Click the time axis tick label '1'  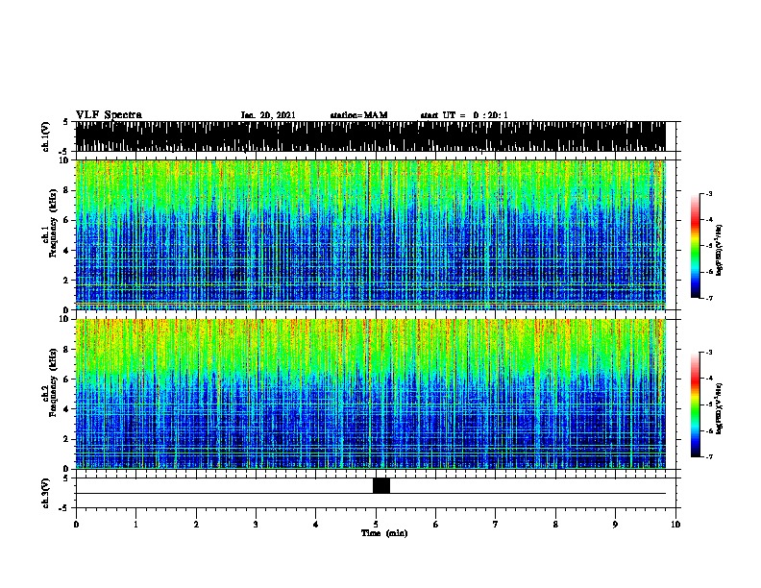[x=136, y=525]
